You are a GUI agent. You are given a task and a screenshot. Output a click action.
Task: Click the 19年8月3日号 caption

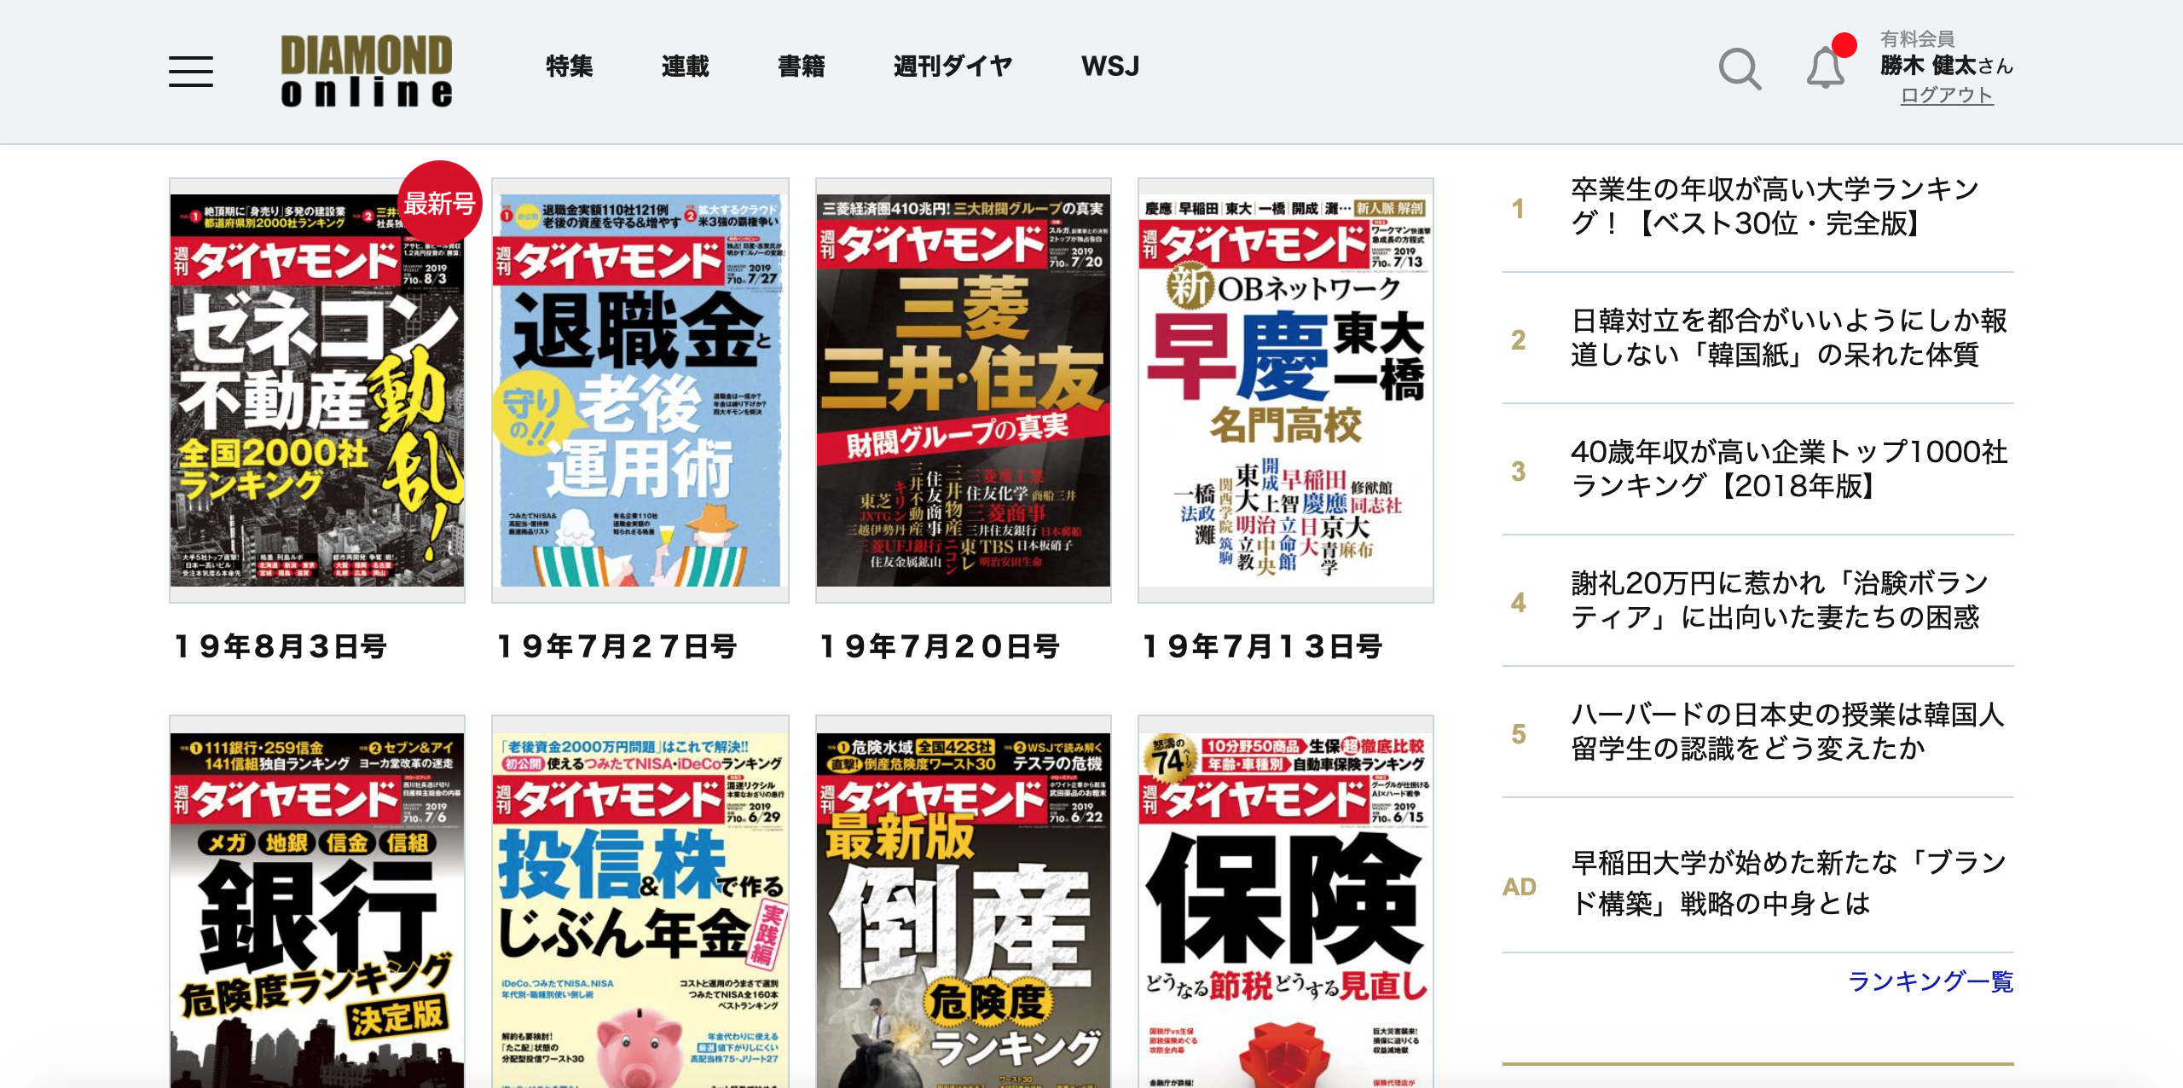tap(280, 646)
